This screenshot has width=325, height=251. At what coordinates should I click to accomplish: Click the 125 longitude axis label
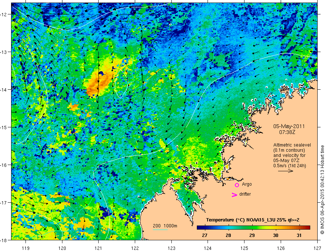tap(244, 248)
